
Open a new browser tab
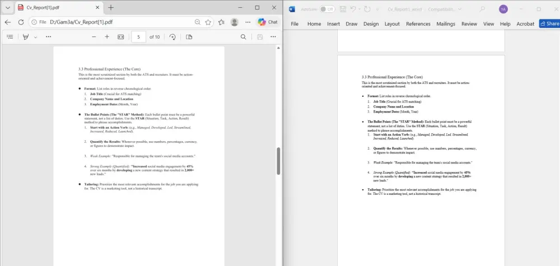pyautogui.click(x=111, y=7)
